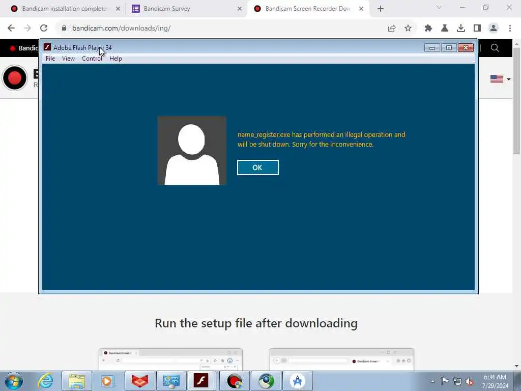Open the red box app in the taskbar
The width and height of the screenshot is (521, 391).
[140, 381]
